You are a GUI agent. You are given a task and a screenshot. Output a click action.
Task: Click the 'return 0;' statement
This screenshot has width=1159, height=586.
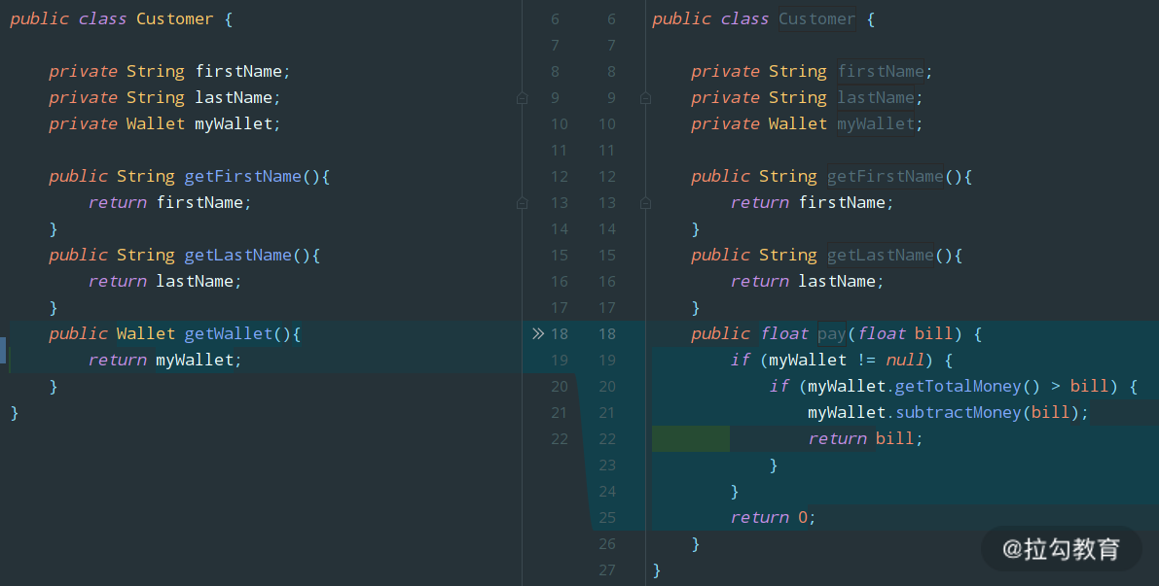[774, 517]
